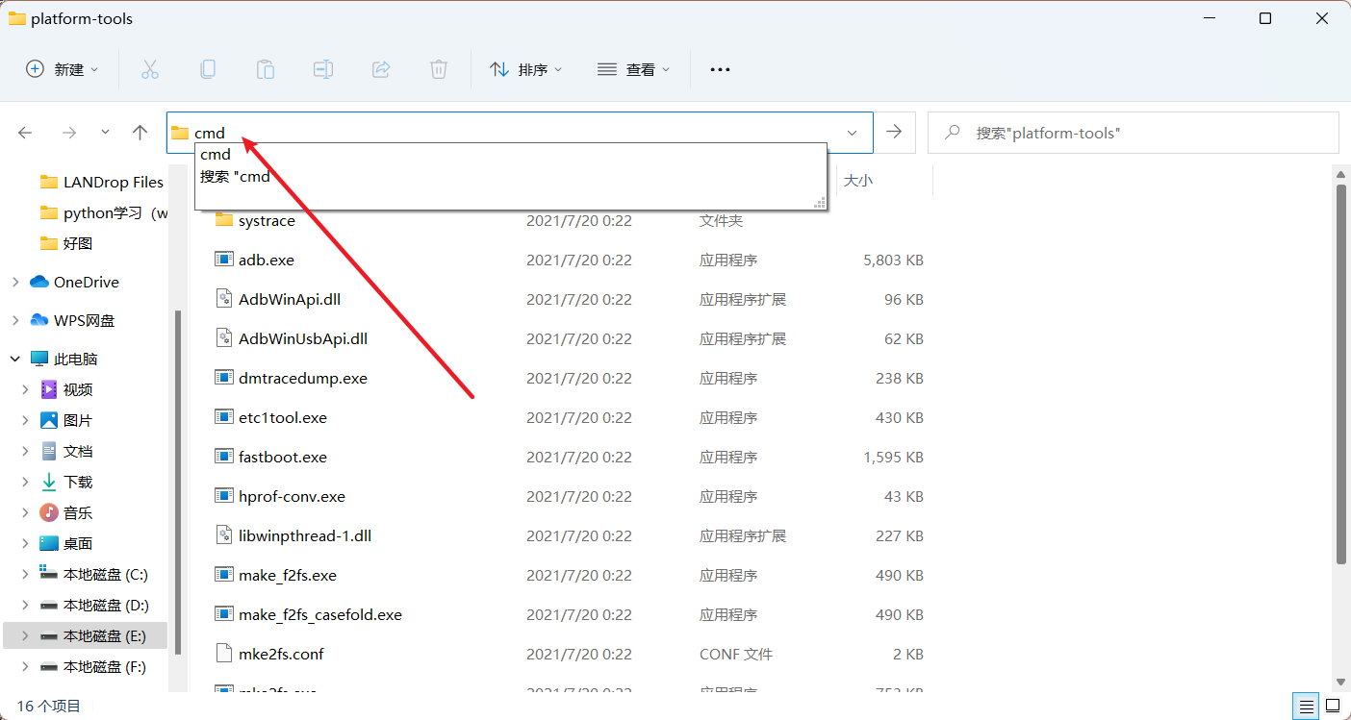Select 桌面 in the sidebar
Viewport: 1351px width, 720px height.
[x=65, y=543]
